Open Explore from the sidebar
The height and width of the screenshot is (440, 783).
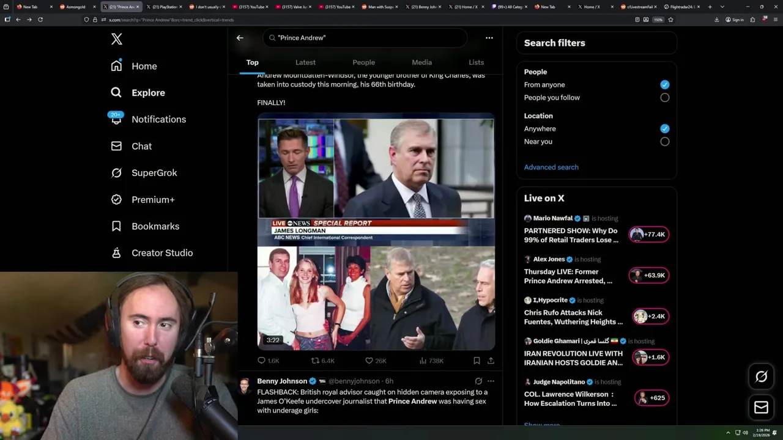tap(138, 93)
